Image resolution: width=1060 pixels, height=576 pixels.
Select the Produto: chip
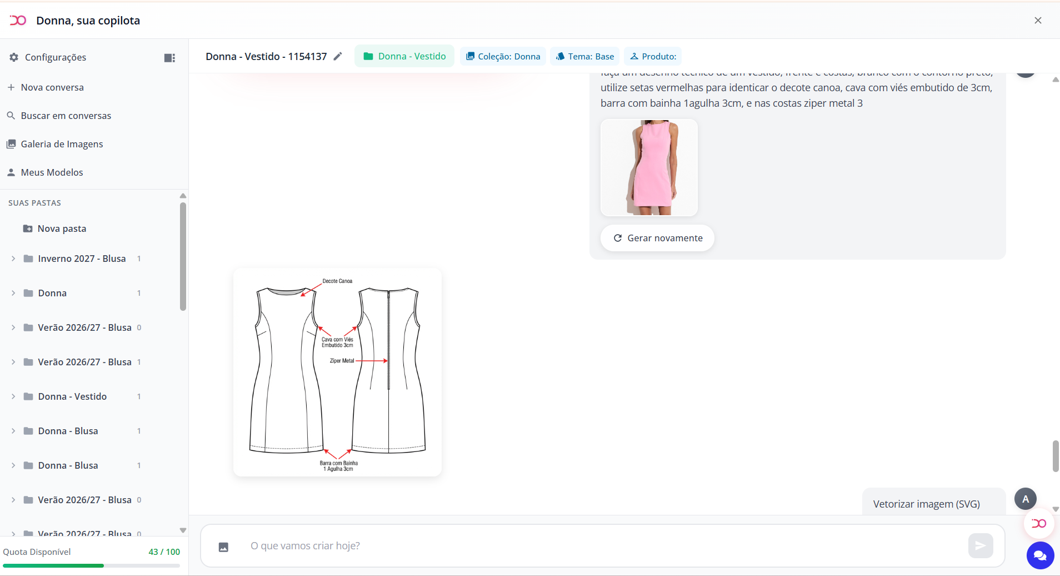tap(653, 56)
